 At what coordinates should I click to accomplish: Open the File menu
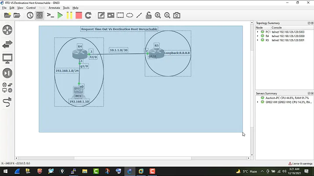tap(4, 7)
